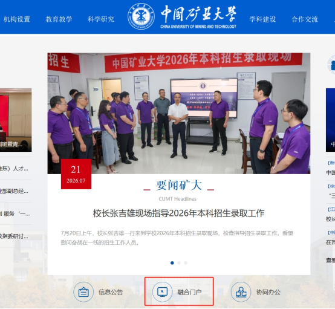This screenshot has height=309, width=335.
Task: Click the China University of Mining and Technology logo emblem
Action: 141,16
